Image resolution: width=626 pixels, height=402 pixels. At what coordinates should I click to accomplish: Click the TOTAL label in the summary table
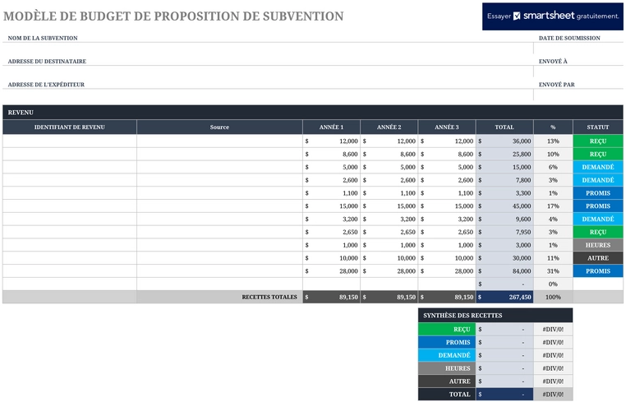[x=447, y=394]
